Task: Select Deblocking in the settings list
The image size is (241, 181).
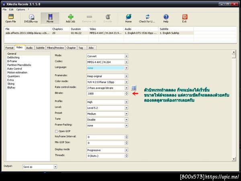Action: click(x=13, y=57)
